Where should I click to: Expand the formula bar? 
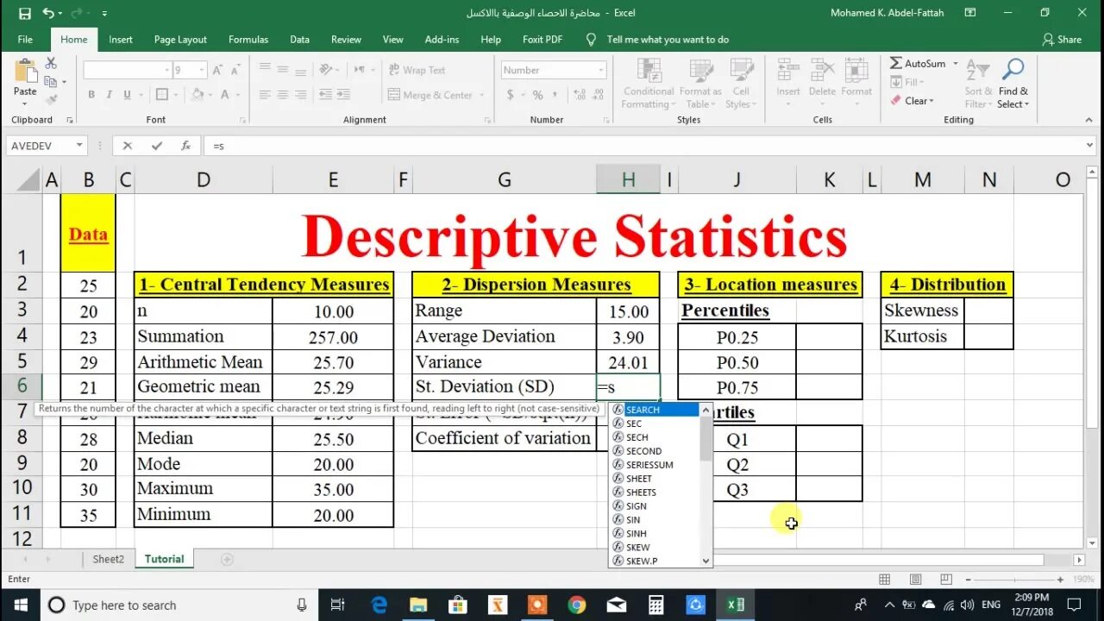point(1090,146)
